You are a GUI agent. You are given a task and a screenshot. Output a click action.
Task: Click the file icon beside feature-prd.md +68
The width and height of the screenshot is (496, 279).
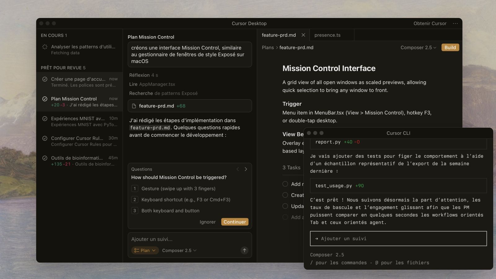[134, 106]
